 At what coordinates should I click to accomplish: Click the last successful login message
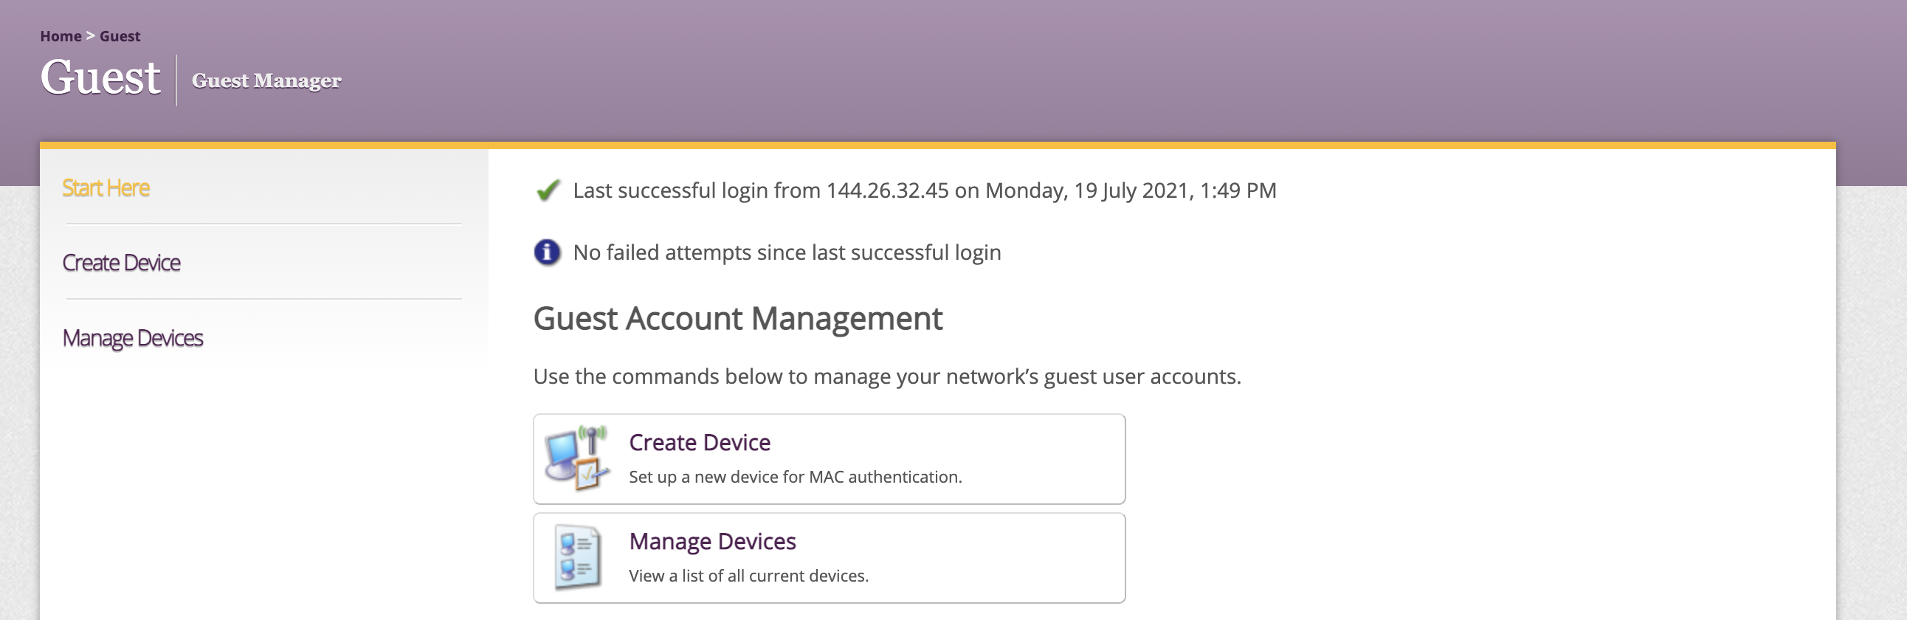(x=924, y=190)
